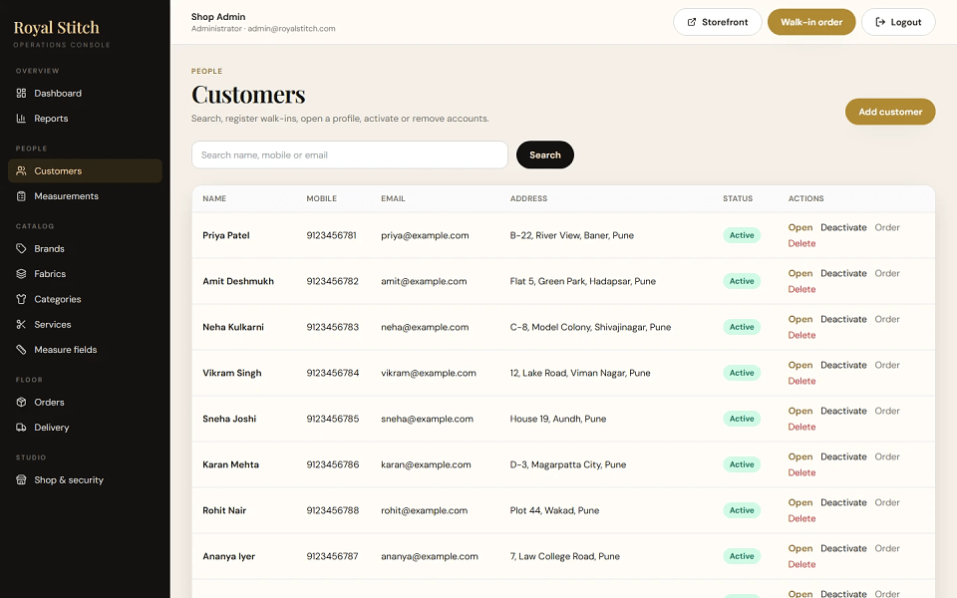Click Order for Neha Kulkarni
957x598 pixels.
click(x=887, y=319)
